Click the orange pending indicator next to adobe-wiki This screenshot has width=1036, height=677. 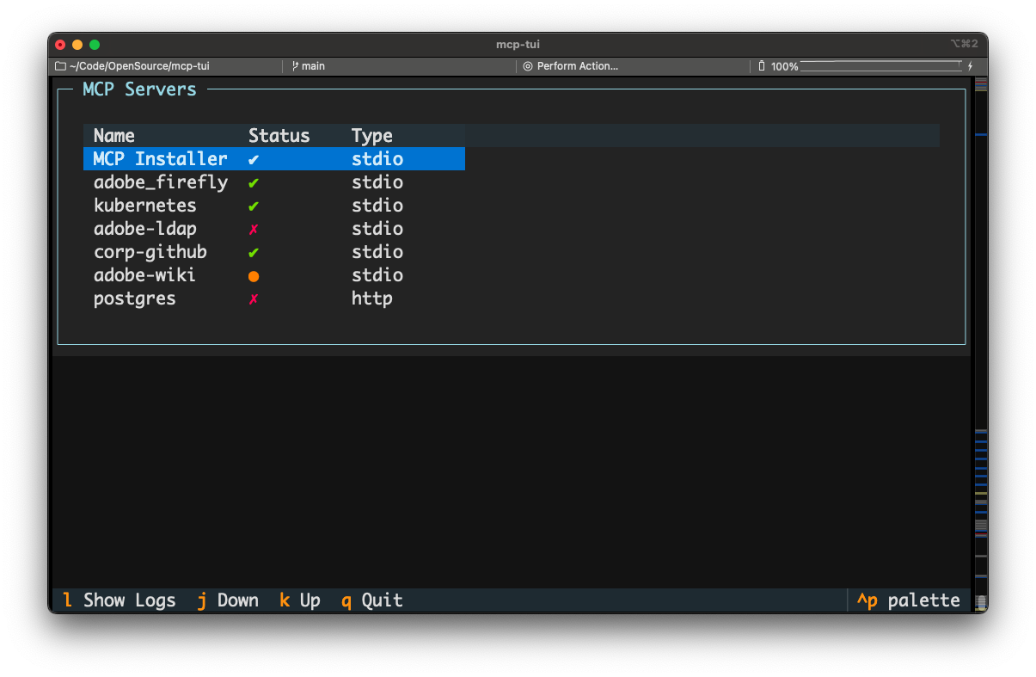[x=254, y=275]
